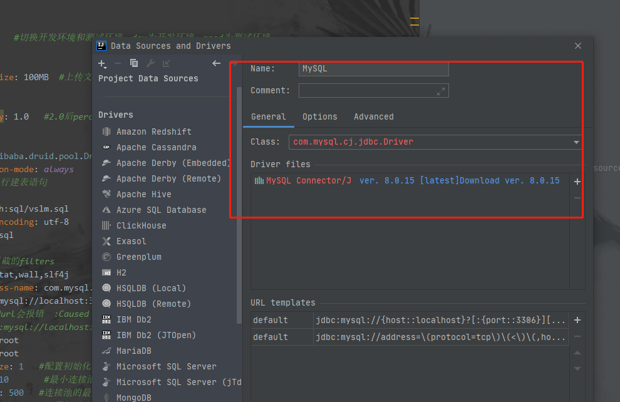The width and height of the screenshot is (620, 402).
Task: Open the Advanced tab
Action: 374,116
